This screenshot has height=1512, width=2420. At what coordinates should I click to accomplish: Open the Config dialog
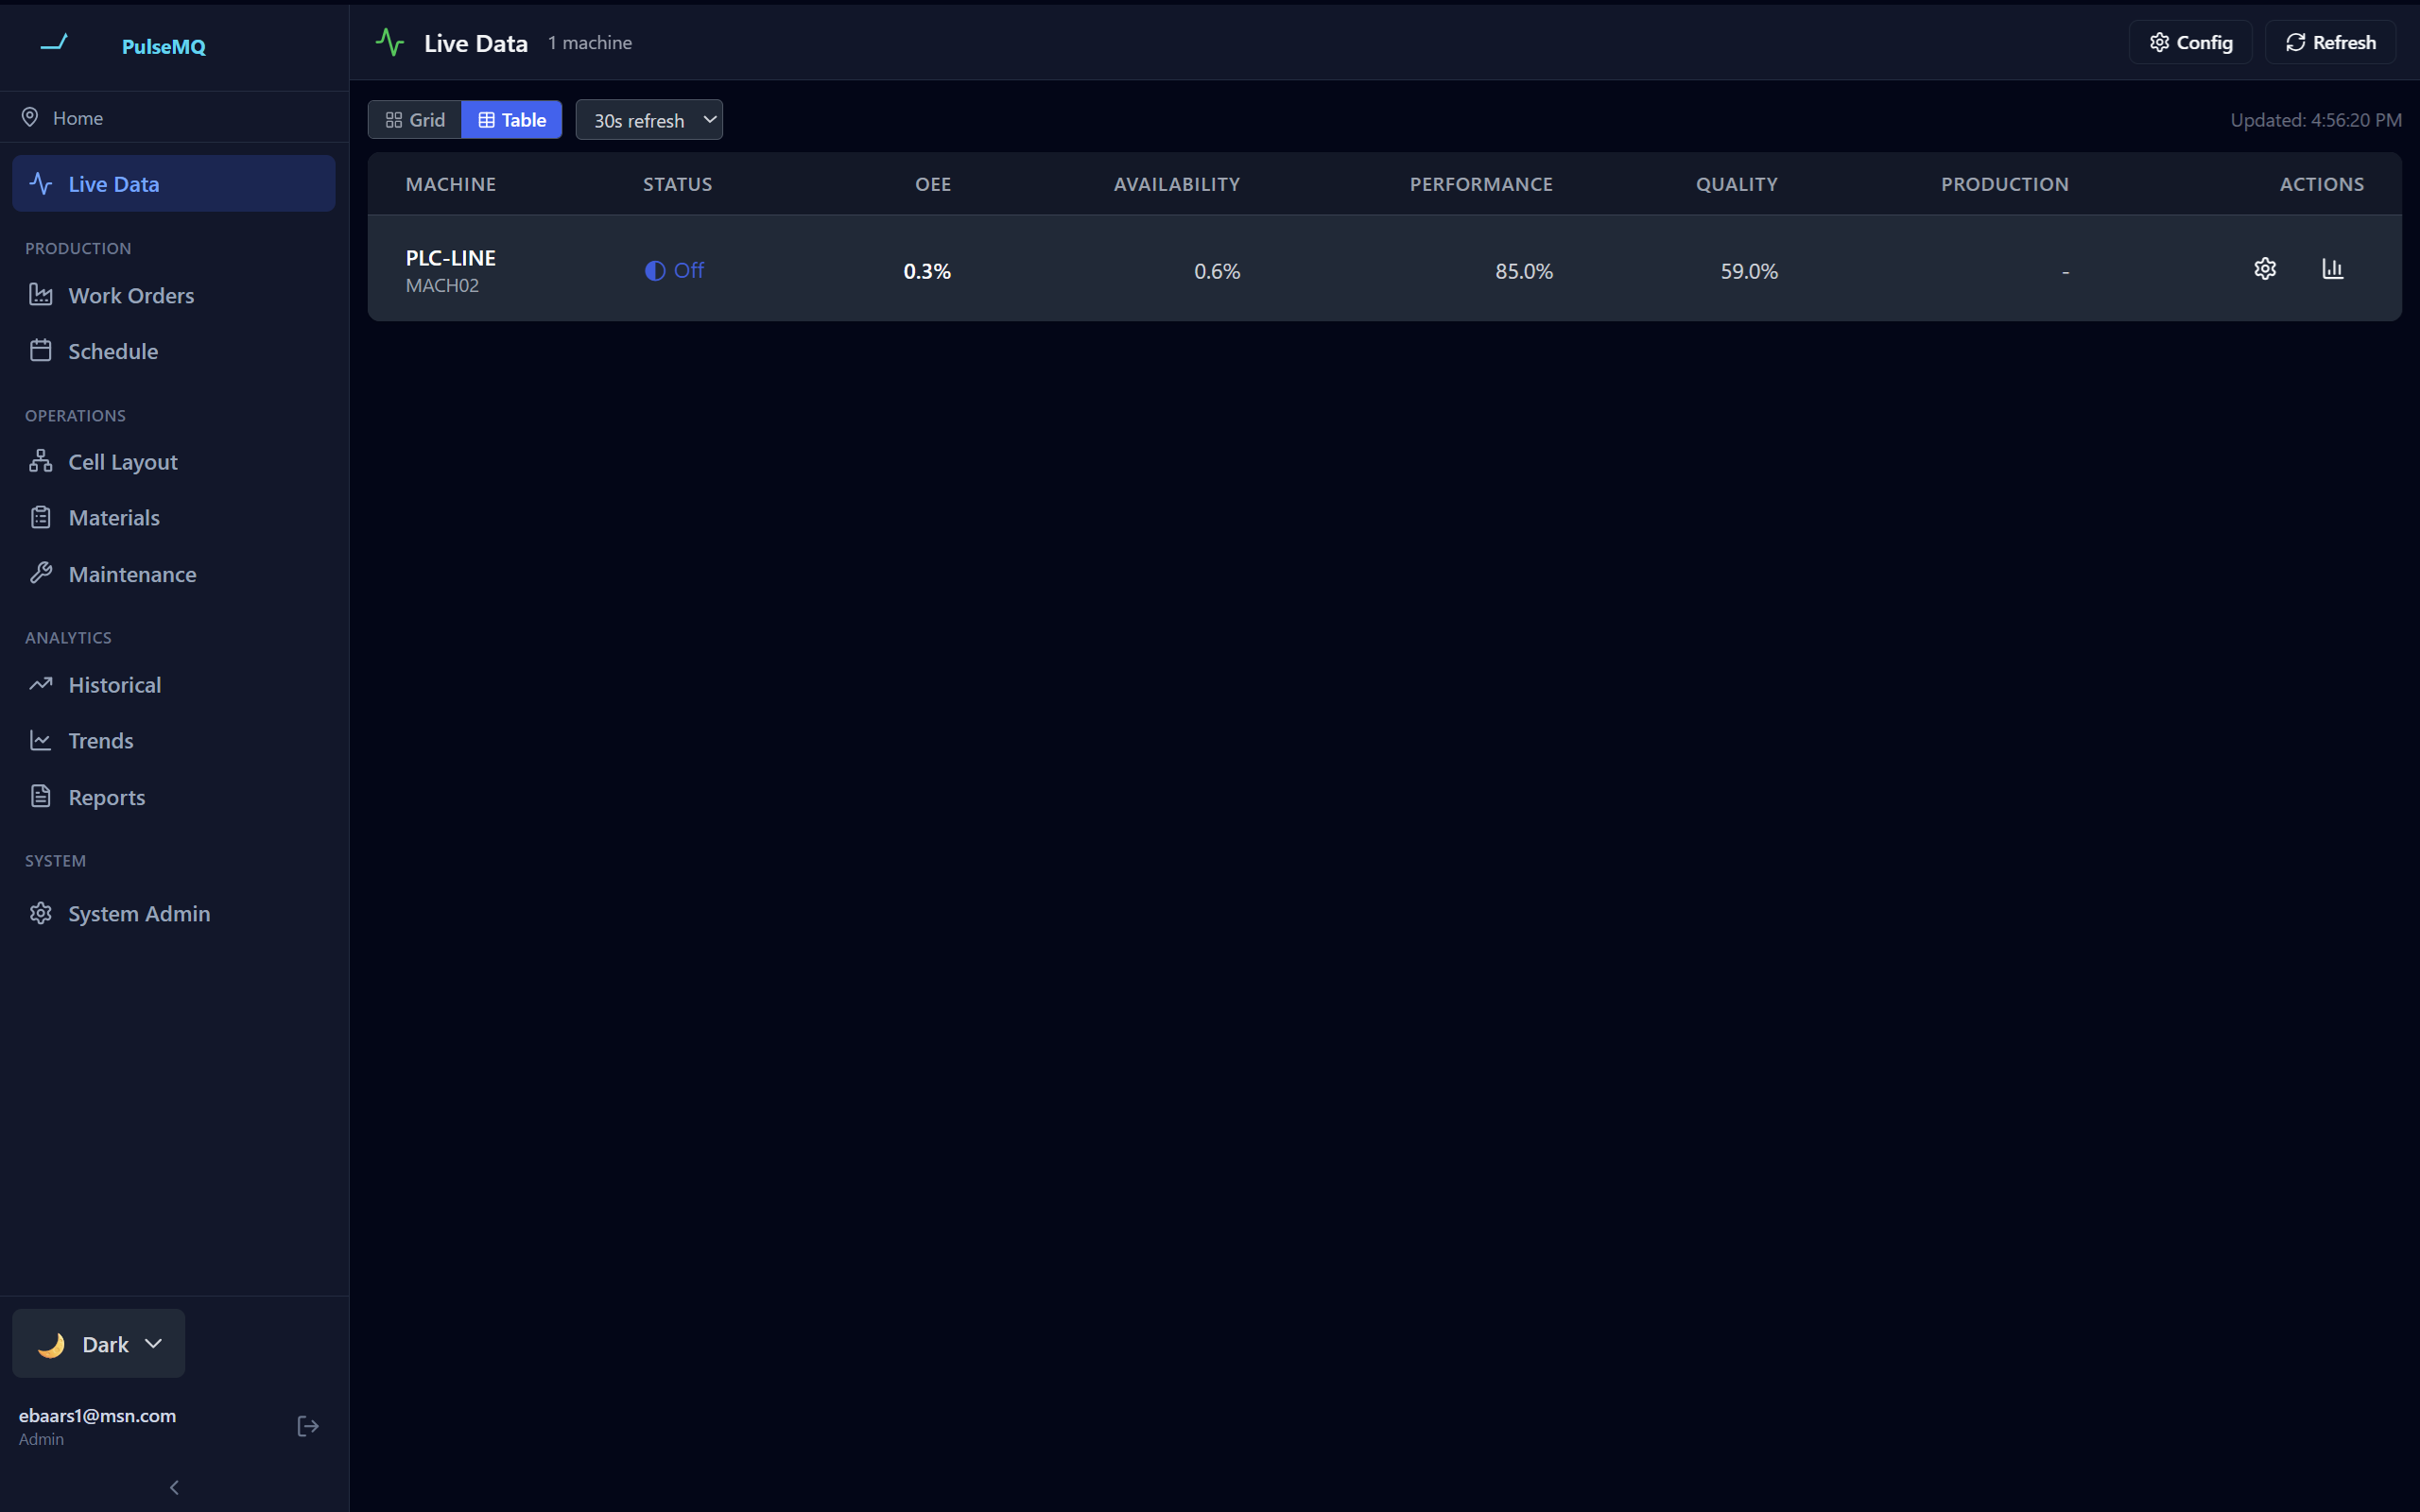[2189, 41]
